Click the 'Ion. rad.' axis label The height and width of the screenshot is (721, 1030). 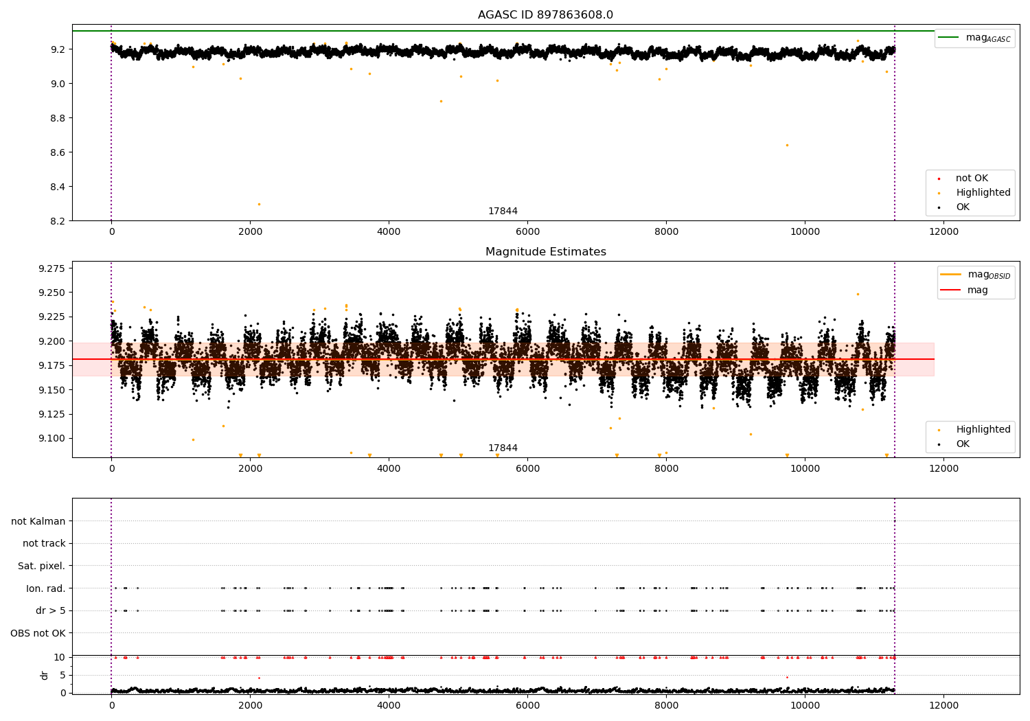[x=46, y=588]
